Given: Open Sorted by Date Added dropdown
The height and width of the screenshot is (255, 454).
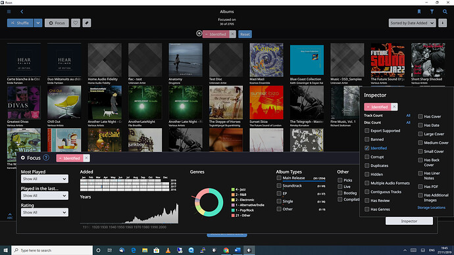Looking at the screenshot, I should pyautogui.click(x=412, y=23).
